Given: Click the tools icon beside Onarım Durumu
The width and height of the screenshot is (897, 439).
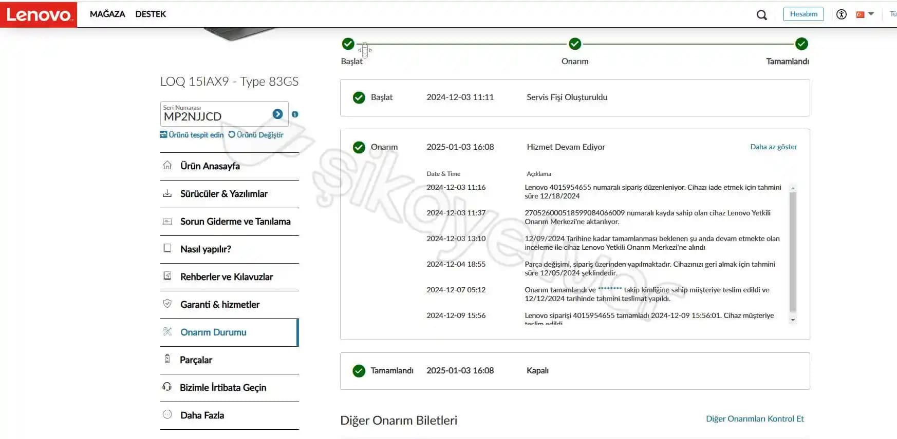Looking at the screenshot, I should pyautogui.click(x=167, y=331).
